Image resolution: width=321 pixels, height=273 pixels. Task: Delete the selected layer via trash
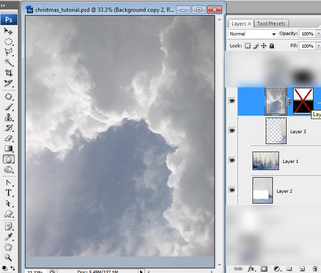(x=315, y=269)
